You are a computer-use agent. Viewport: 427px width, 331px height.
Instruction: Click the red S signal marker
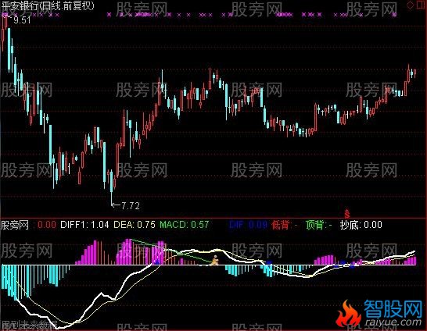[x=347, y=214]
